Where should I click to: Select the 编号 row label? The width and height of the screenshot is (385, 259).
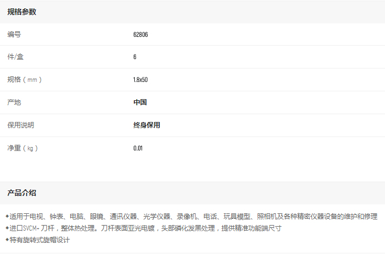coord(14,35)
